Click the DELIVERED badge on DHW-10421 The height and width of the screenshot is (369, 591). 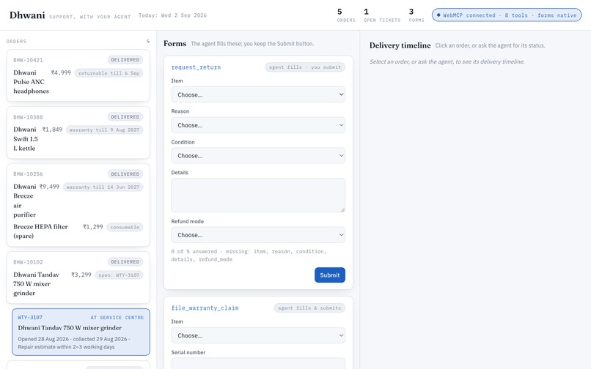125,60
